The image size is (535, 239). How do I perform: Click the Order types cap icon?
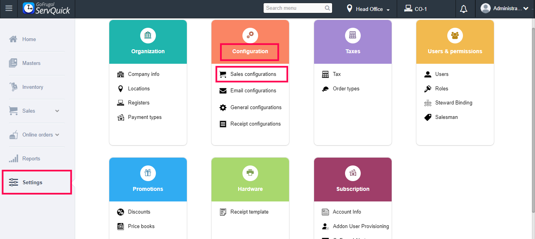point(325,89)
